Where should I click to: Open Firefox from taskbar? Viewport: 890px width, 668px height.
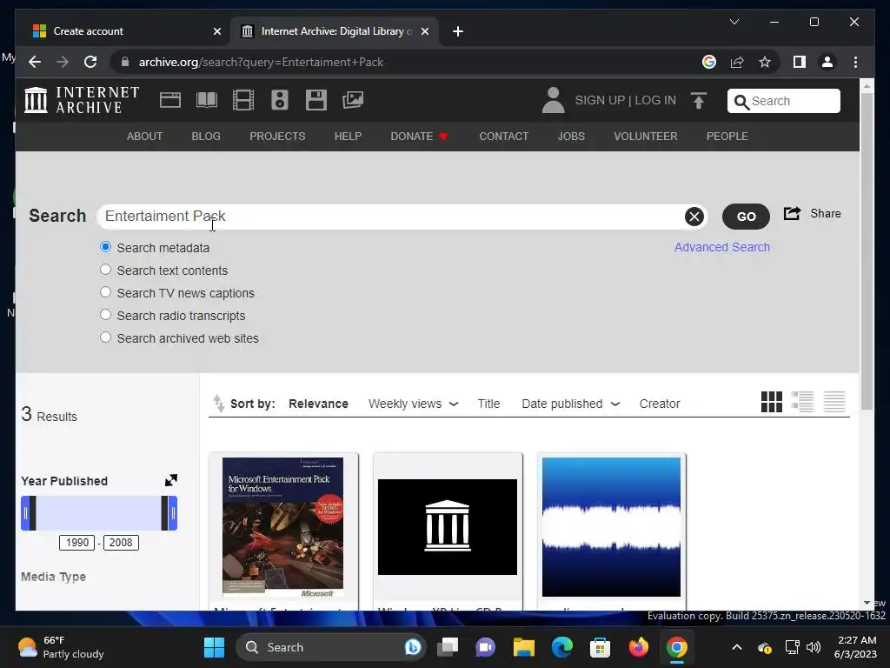click(x=639, y=647)
